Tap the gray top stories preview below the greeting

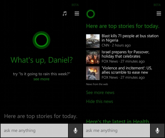click(x=41, y=116)
